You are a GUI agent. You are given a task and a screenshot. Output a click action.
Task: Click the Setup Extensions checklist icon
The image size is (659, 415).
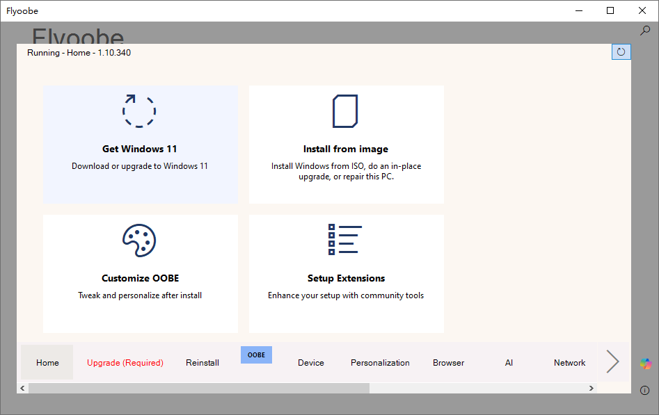(345, 239)
